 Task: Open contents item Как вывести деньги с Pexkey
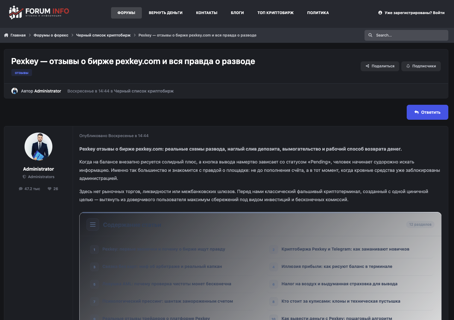[x=337, y=318]
